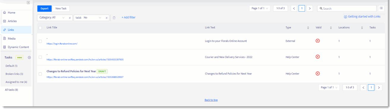
Task: Check the box for the Courier and New Delivery row
Action: (x=40, y=57)
